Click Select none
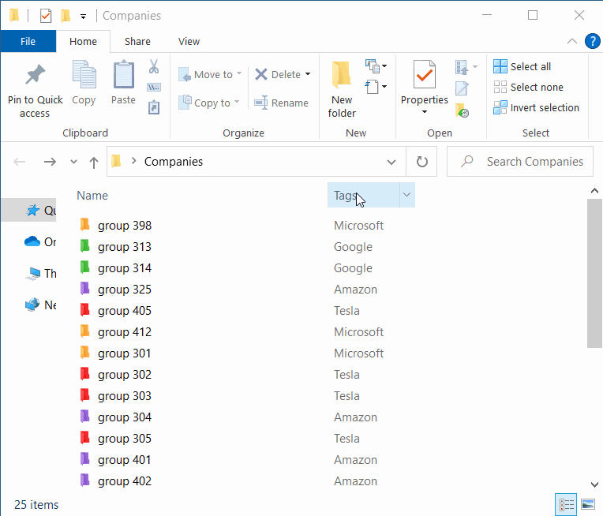Screen dimensions: 603x516 [x=528, y=88]
